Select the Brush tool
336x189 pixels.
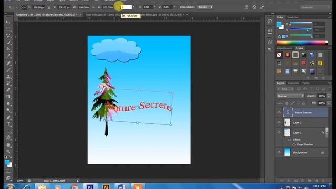point(8,70)
